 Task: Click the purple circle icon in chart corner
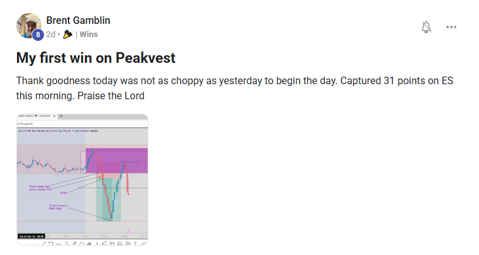(x=128, y=231)
